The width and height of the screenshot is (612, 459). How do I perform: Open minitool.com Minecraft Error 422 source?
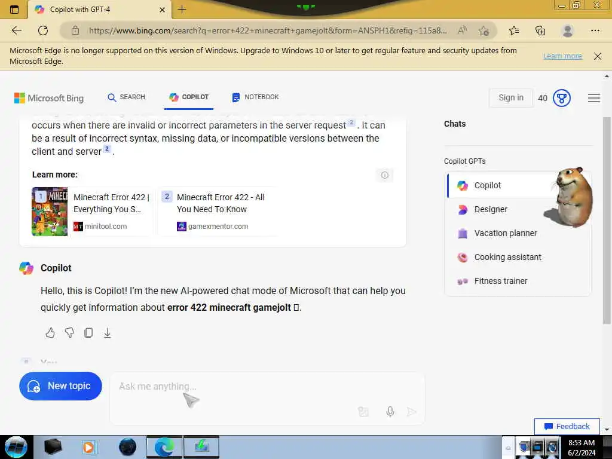(91, 212)
